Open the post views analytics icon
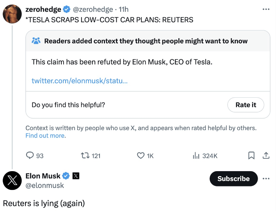The image size is (276, 211). pos(196,156)
